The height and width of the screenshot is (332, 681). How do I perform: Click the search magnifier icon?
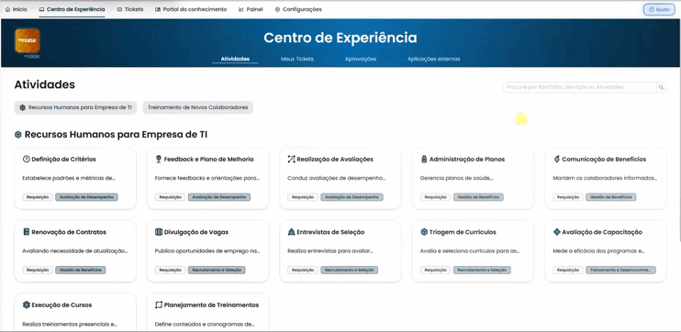point(661,87)
